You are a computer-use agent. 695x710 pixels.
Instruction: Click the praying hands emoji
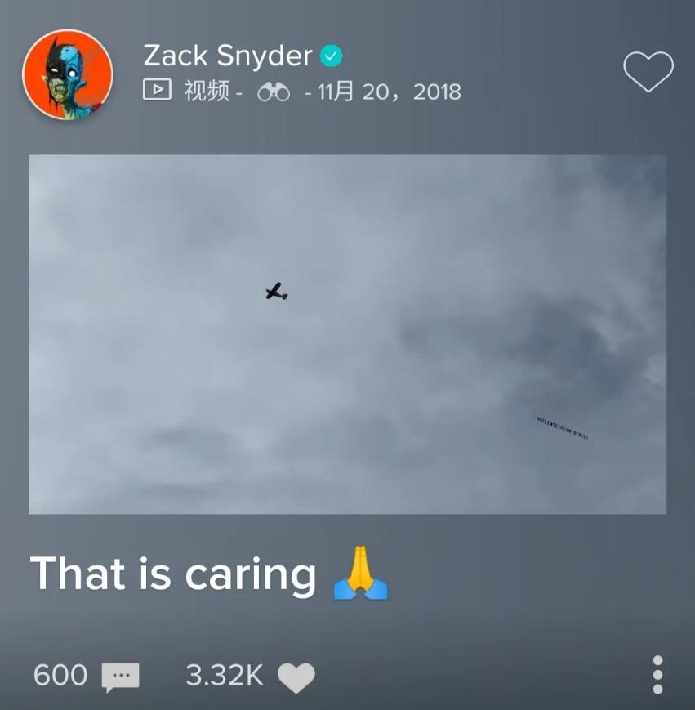tap(361, 574)
